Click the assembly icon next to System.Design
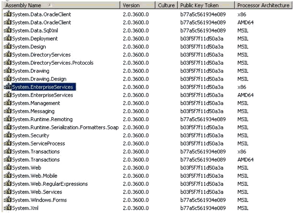 pos(8,47)
